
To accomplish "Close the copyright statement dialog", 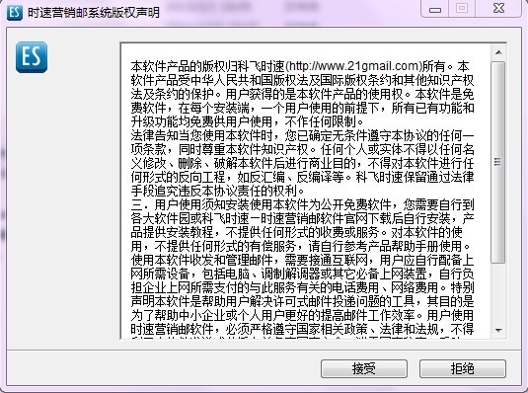I will point(498,9).
